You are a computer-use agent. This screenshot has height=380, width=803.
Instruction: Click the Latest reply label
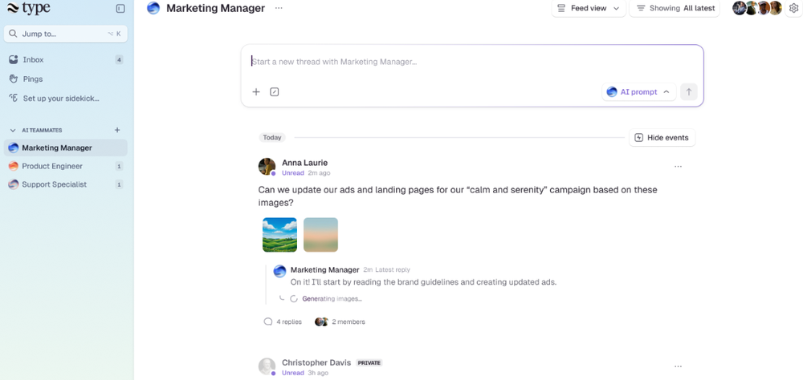coord(393,270)
